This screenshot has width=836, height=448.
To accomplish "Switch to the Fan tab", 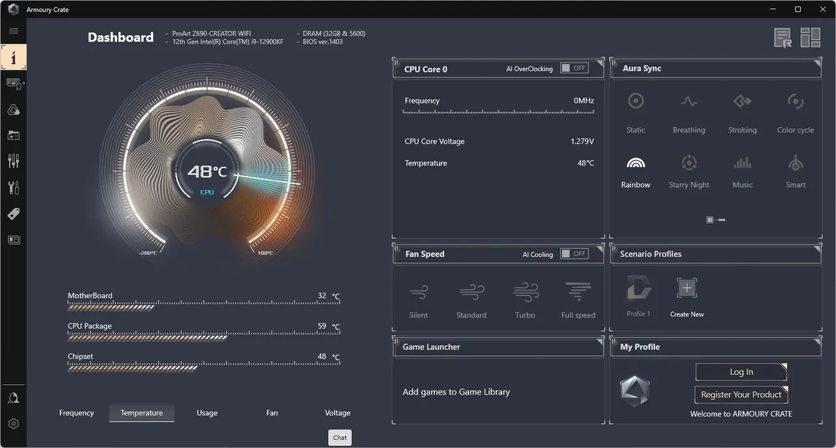I will pyautogui.click(x=272, y=413).
